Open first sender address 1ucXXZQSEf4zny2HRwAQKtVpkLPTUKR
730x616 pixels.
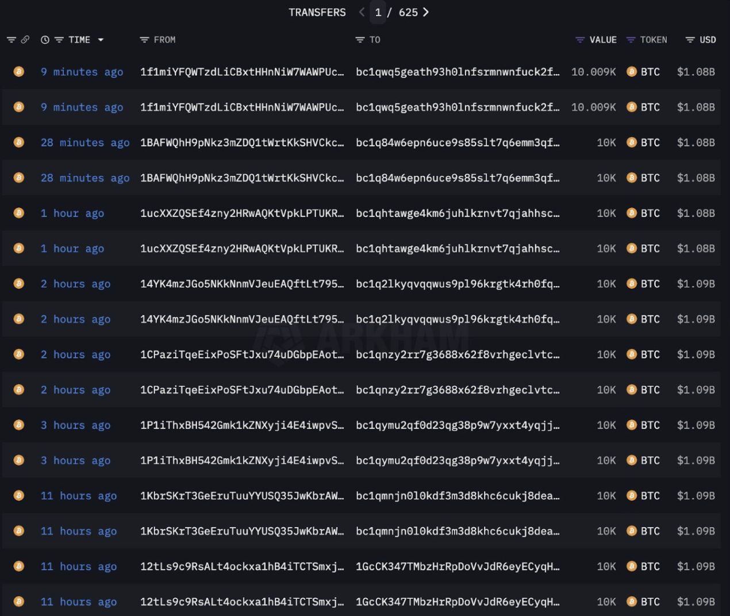pos(242,213)
